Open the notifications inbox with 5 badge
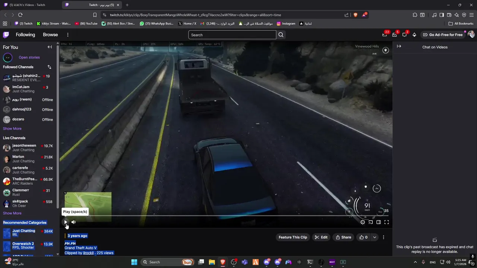This screenshot has width=477, height=268. [395, 35]
